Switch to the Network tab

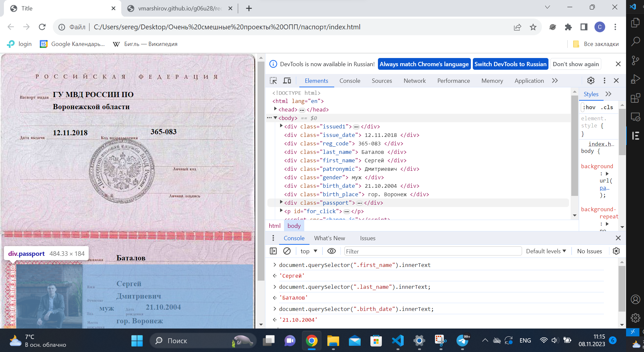click(414, 81)
